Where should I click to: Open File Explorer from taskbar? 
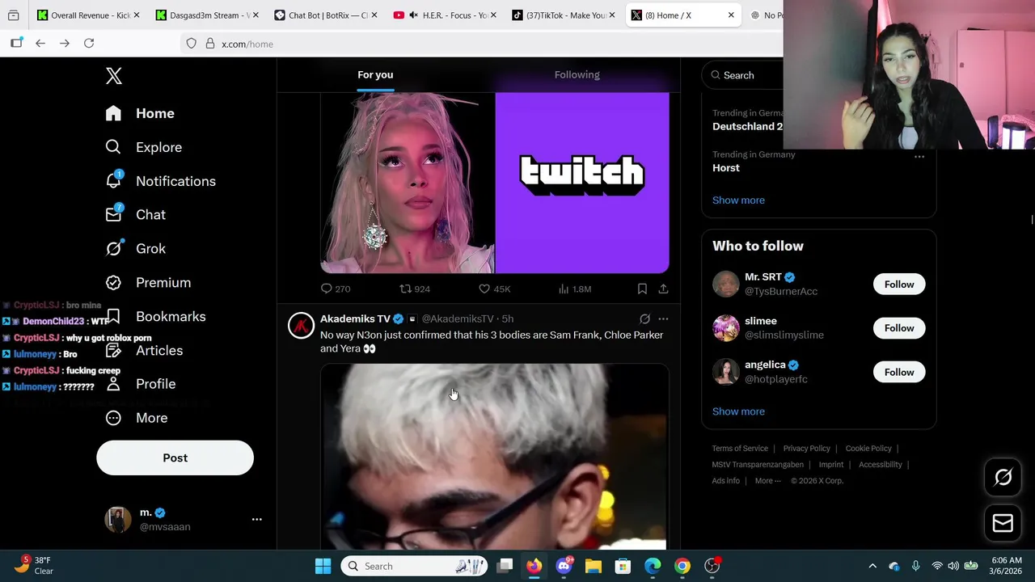[594, 566]
